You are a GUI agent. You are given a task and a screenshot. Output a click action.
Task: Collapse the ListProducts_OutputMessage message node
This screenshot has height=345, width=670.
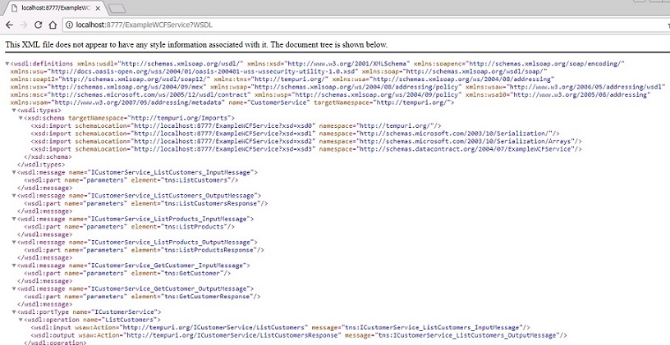14,243
